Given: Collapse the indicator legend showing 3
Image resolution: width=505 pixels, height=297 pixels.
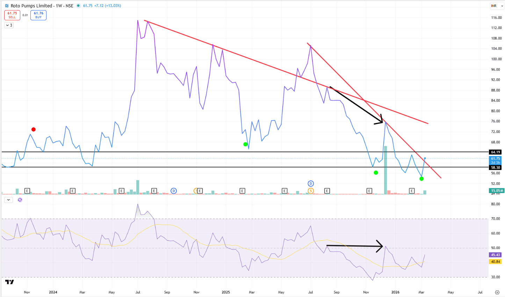Looking at the screenshot, I should pos(9,25).
